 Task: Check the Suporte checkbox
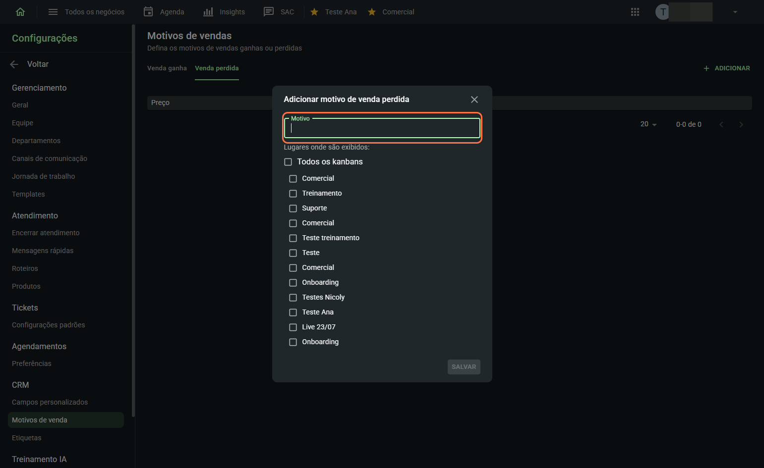point(293,208)
